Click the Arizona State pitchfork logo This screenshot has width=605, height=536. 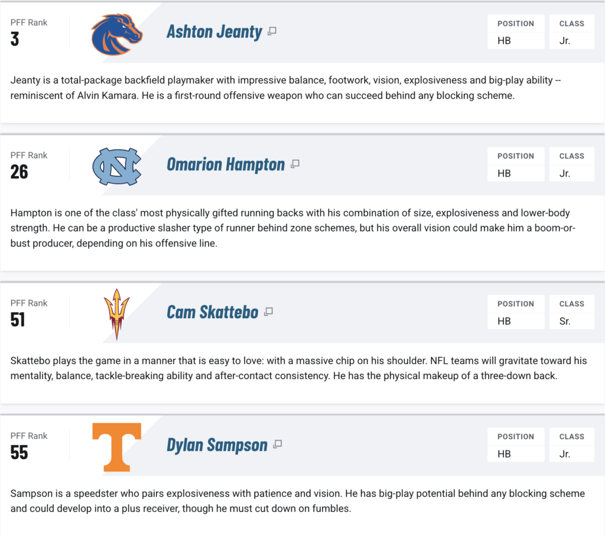coord(117,314)
